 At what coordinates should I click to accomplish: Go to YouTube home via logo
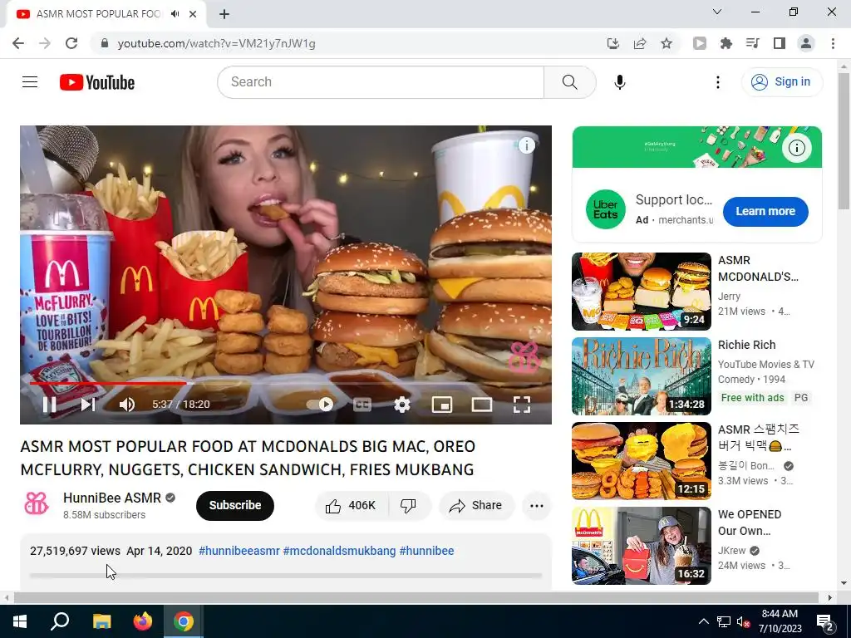click(x=97, y=82)
